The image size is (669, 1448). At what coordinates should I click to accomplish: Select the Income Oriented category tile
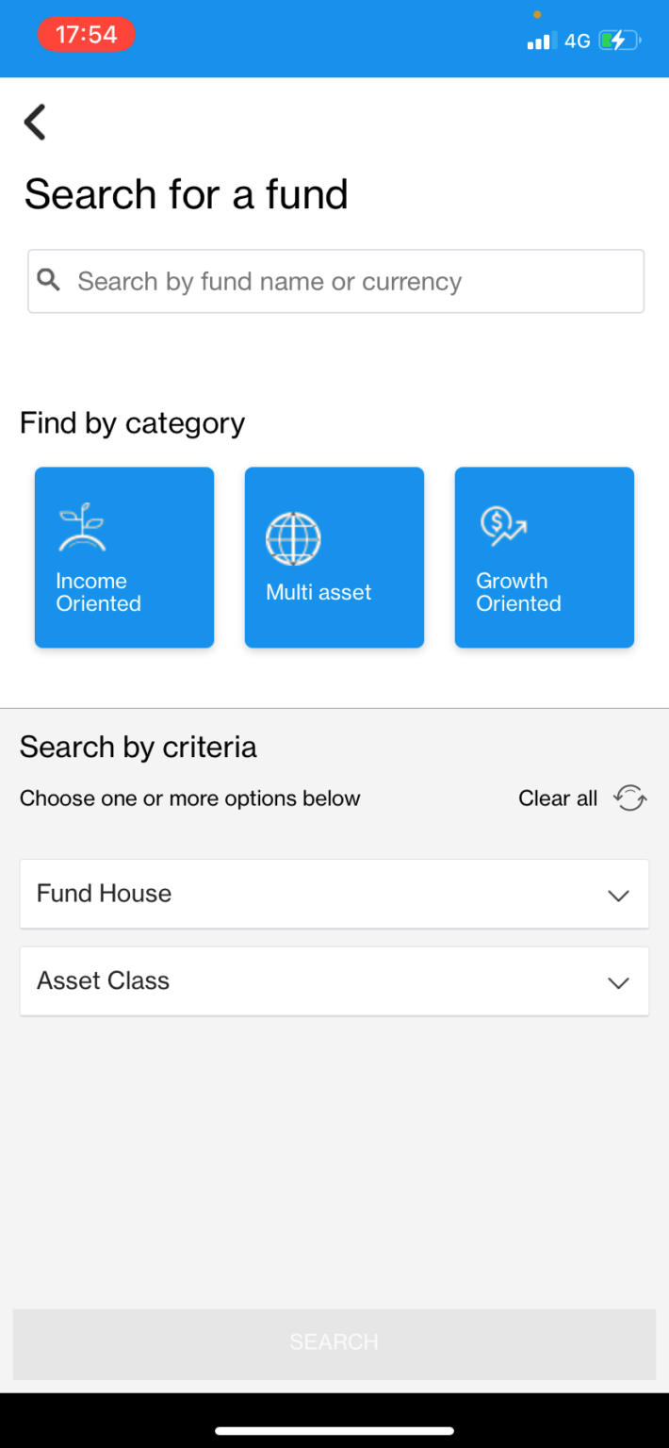click(x=123, y=557)
